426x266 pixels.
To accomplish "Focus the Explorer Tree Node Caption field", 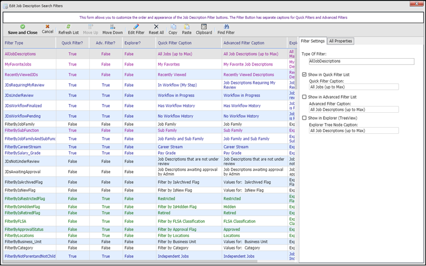I will (x=353, y=130).
